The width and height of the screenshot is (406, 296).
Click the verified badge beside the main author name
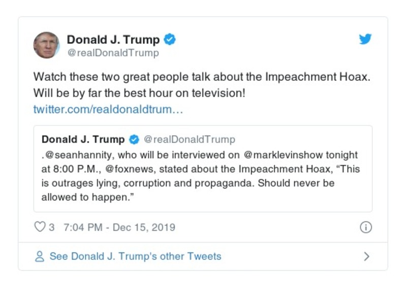pyautogui.click(x=170, y=40)
